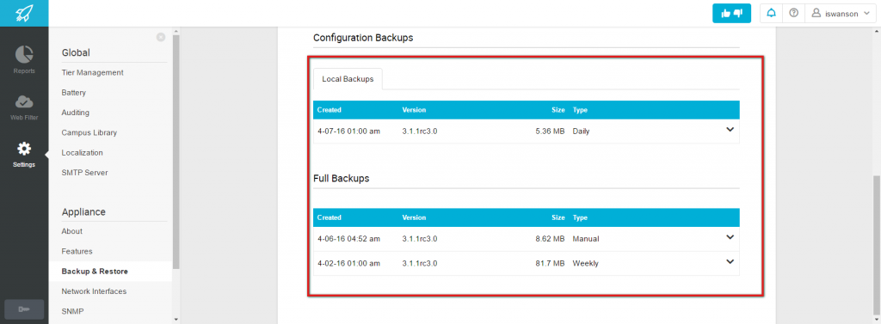The height and width of the screenshot is (324, 881).
Task: Open notifications bell icon
Action: (x=771, y=14)
